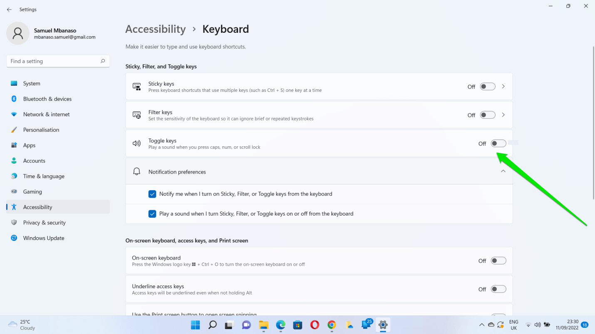Open the Samuel Mbanaso account profile
595x334 pixels.
click(x=54, y=34)
